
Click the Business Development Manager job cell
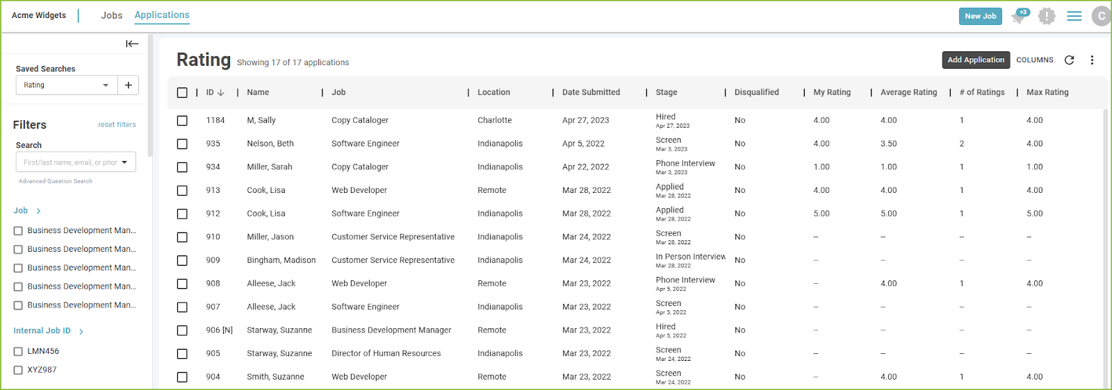click(x=391, y=330)
